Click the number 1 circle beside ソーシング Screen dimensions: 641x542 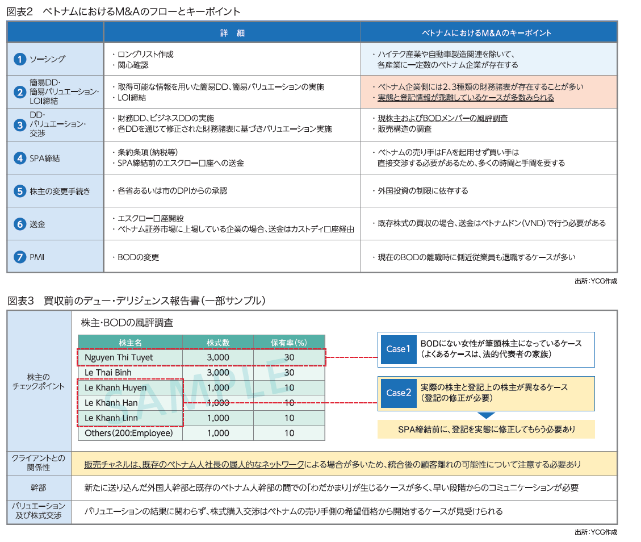(20, 59)
